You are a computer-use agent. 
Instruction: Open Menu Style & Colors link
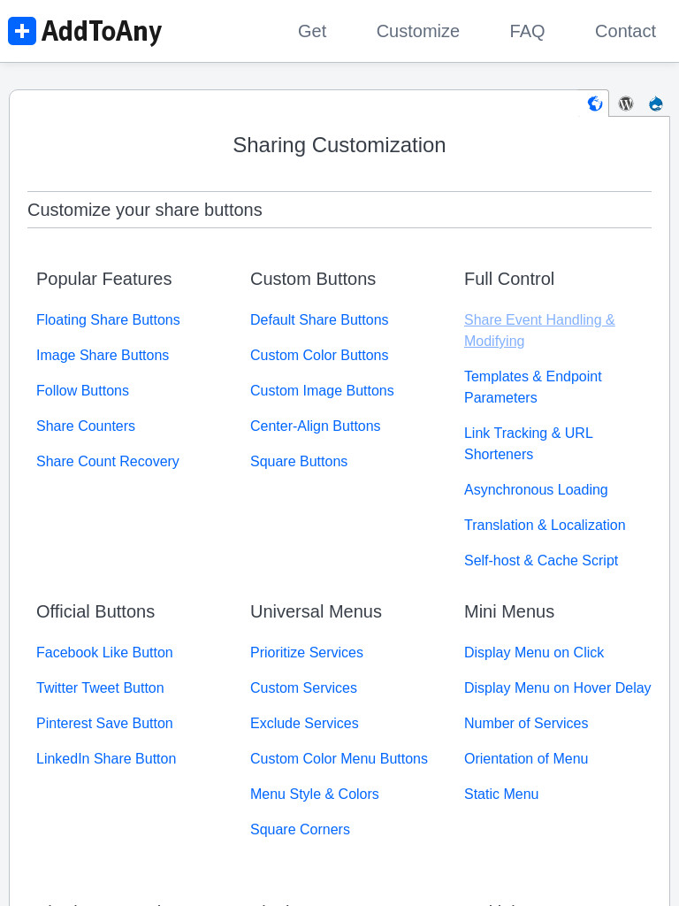(315, 794)
